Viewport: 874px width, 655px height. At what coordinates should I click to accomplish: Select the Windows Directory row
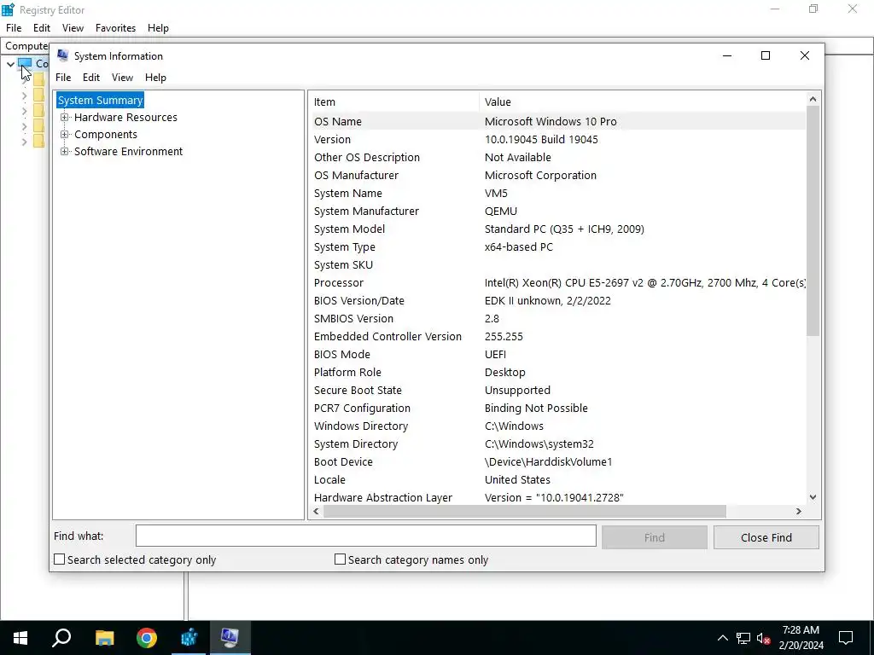click(557, 426)
